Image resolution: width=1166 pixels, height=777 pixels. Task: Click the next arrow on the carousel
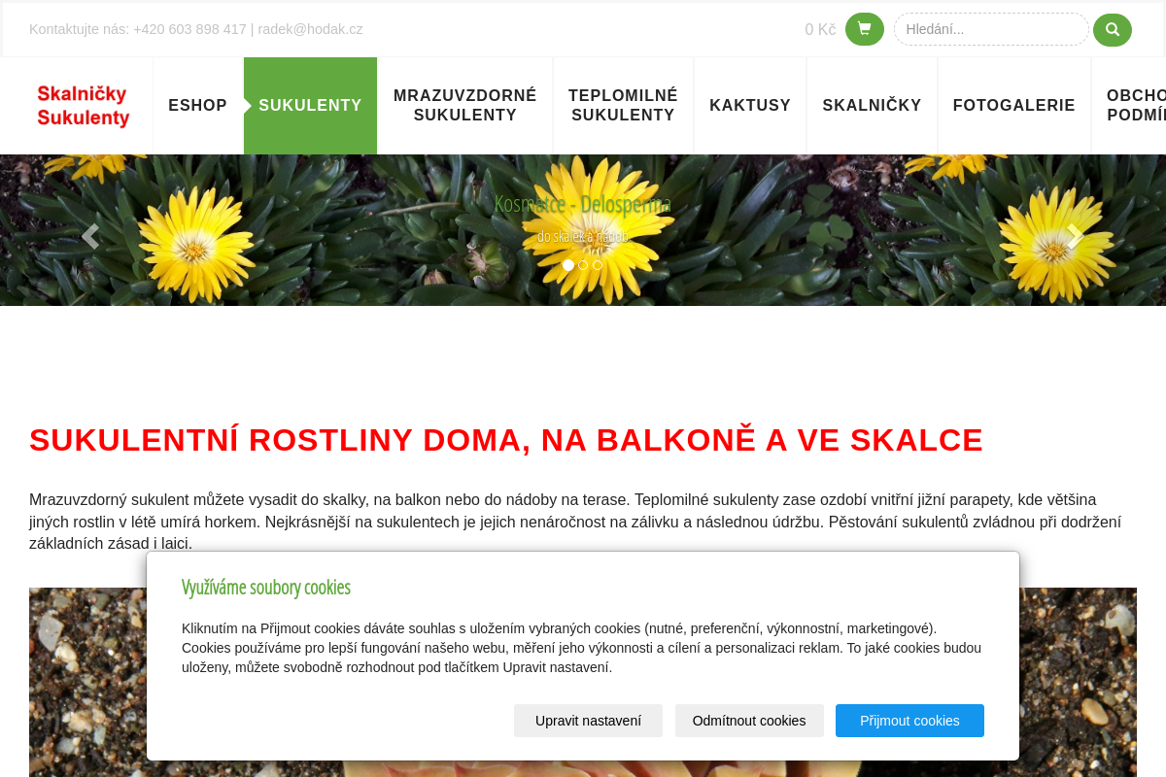coord(1076,235)
